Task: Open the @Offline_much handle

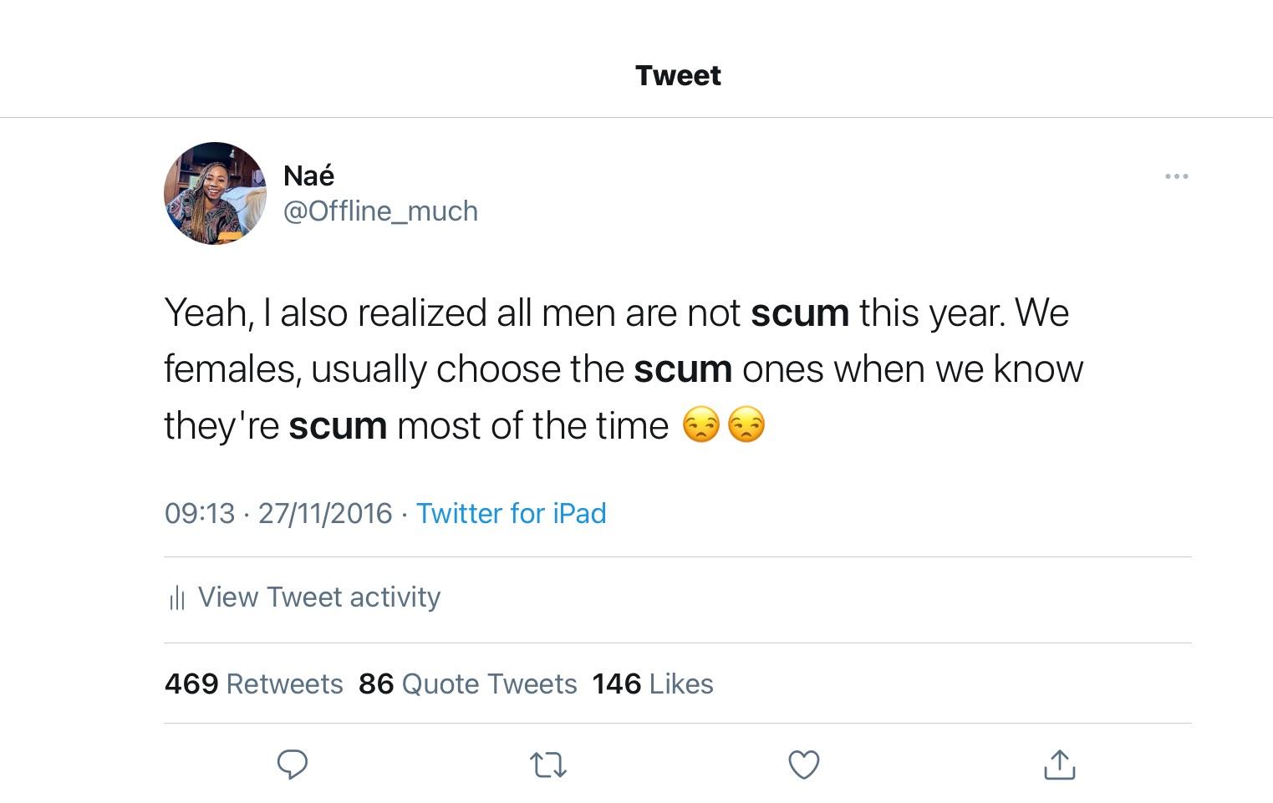Action: point(380,211)
